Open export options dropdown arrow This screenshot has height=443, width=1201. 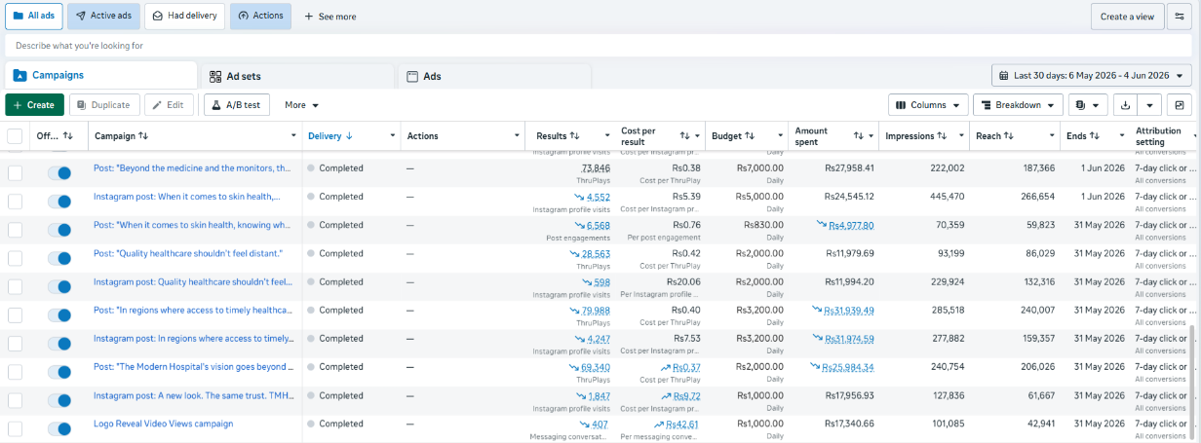pos(1150,105)
